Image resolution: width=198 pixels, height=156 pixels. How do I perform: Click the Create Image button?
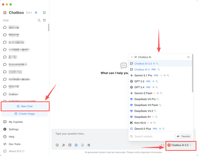tap(25, 114)
